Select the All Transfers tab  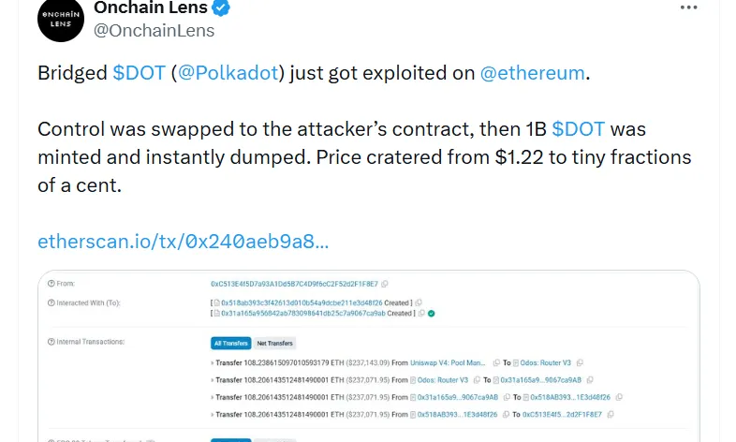pos(230,343)
